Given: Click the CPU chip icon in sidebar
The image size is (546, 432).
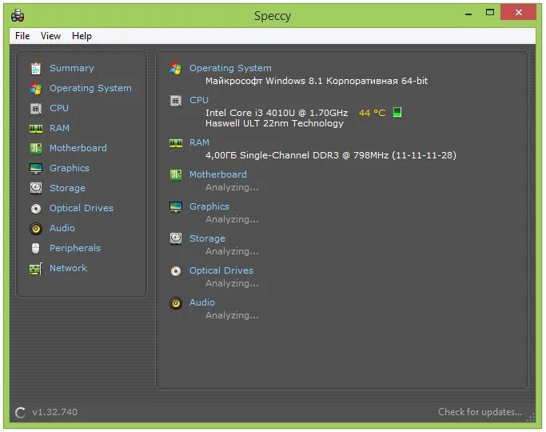Looking at the screenshot, I should coord(36,108).
